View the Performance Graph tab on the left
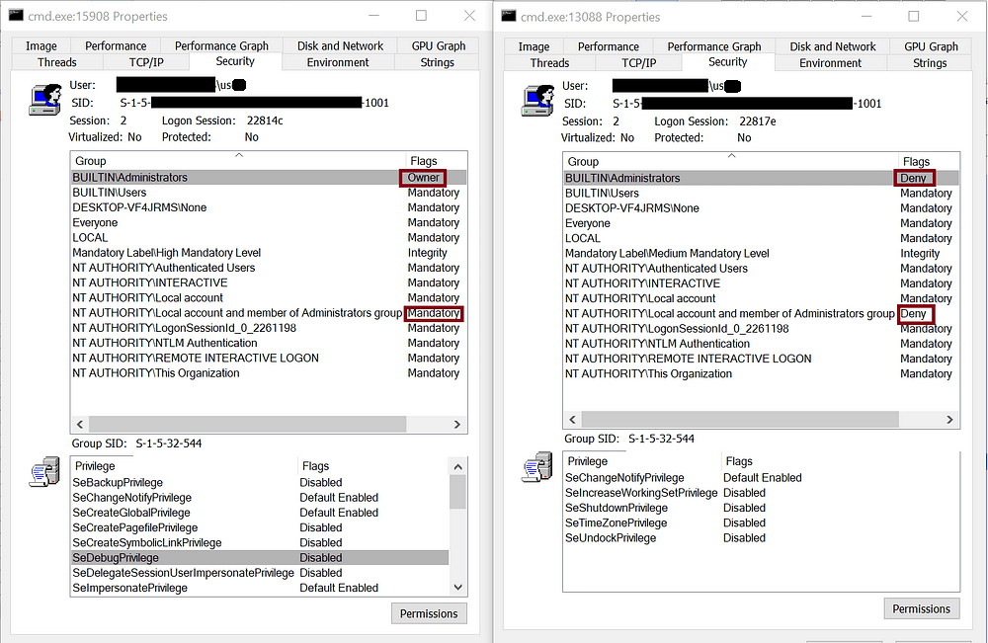This screenshot has height=643, width=988. [221, 44]
